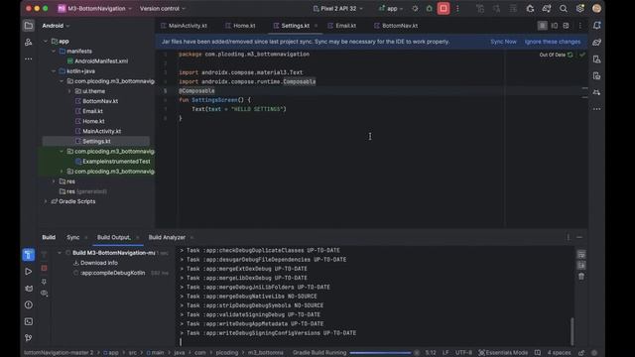Viewport: 635px width, 357px height.
Task: Expand the ui.theme package
Action: click(69, 91)
